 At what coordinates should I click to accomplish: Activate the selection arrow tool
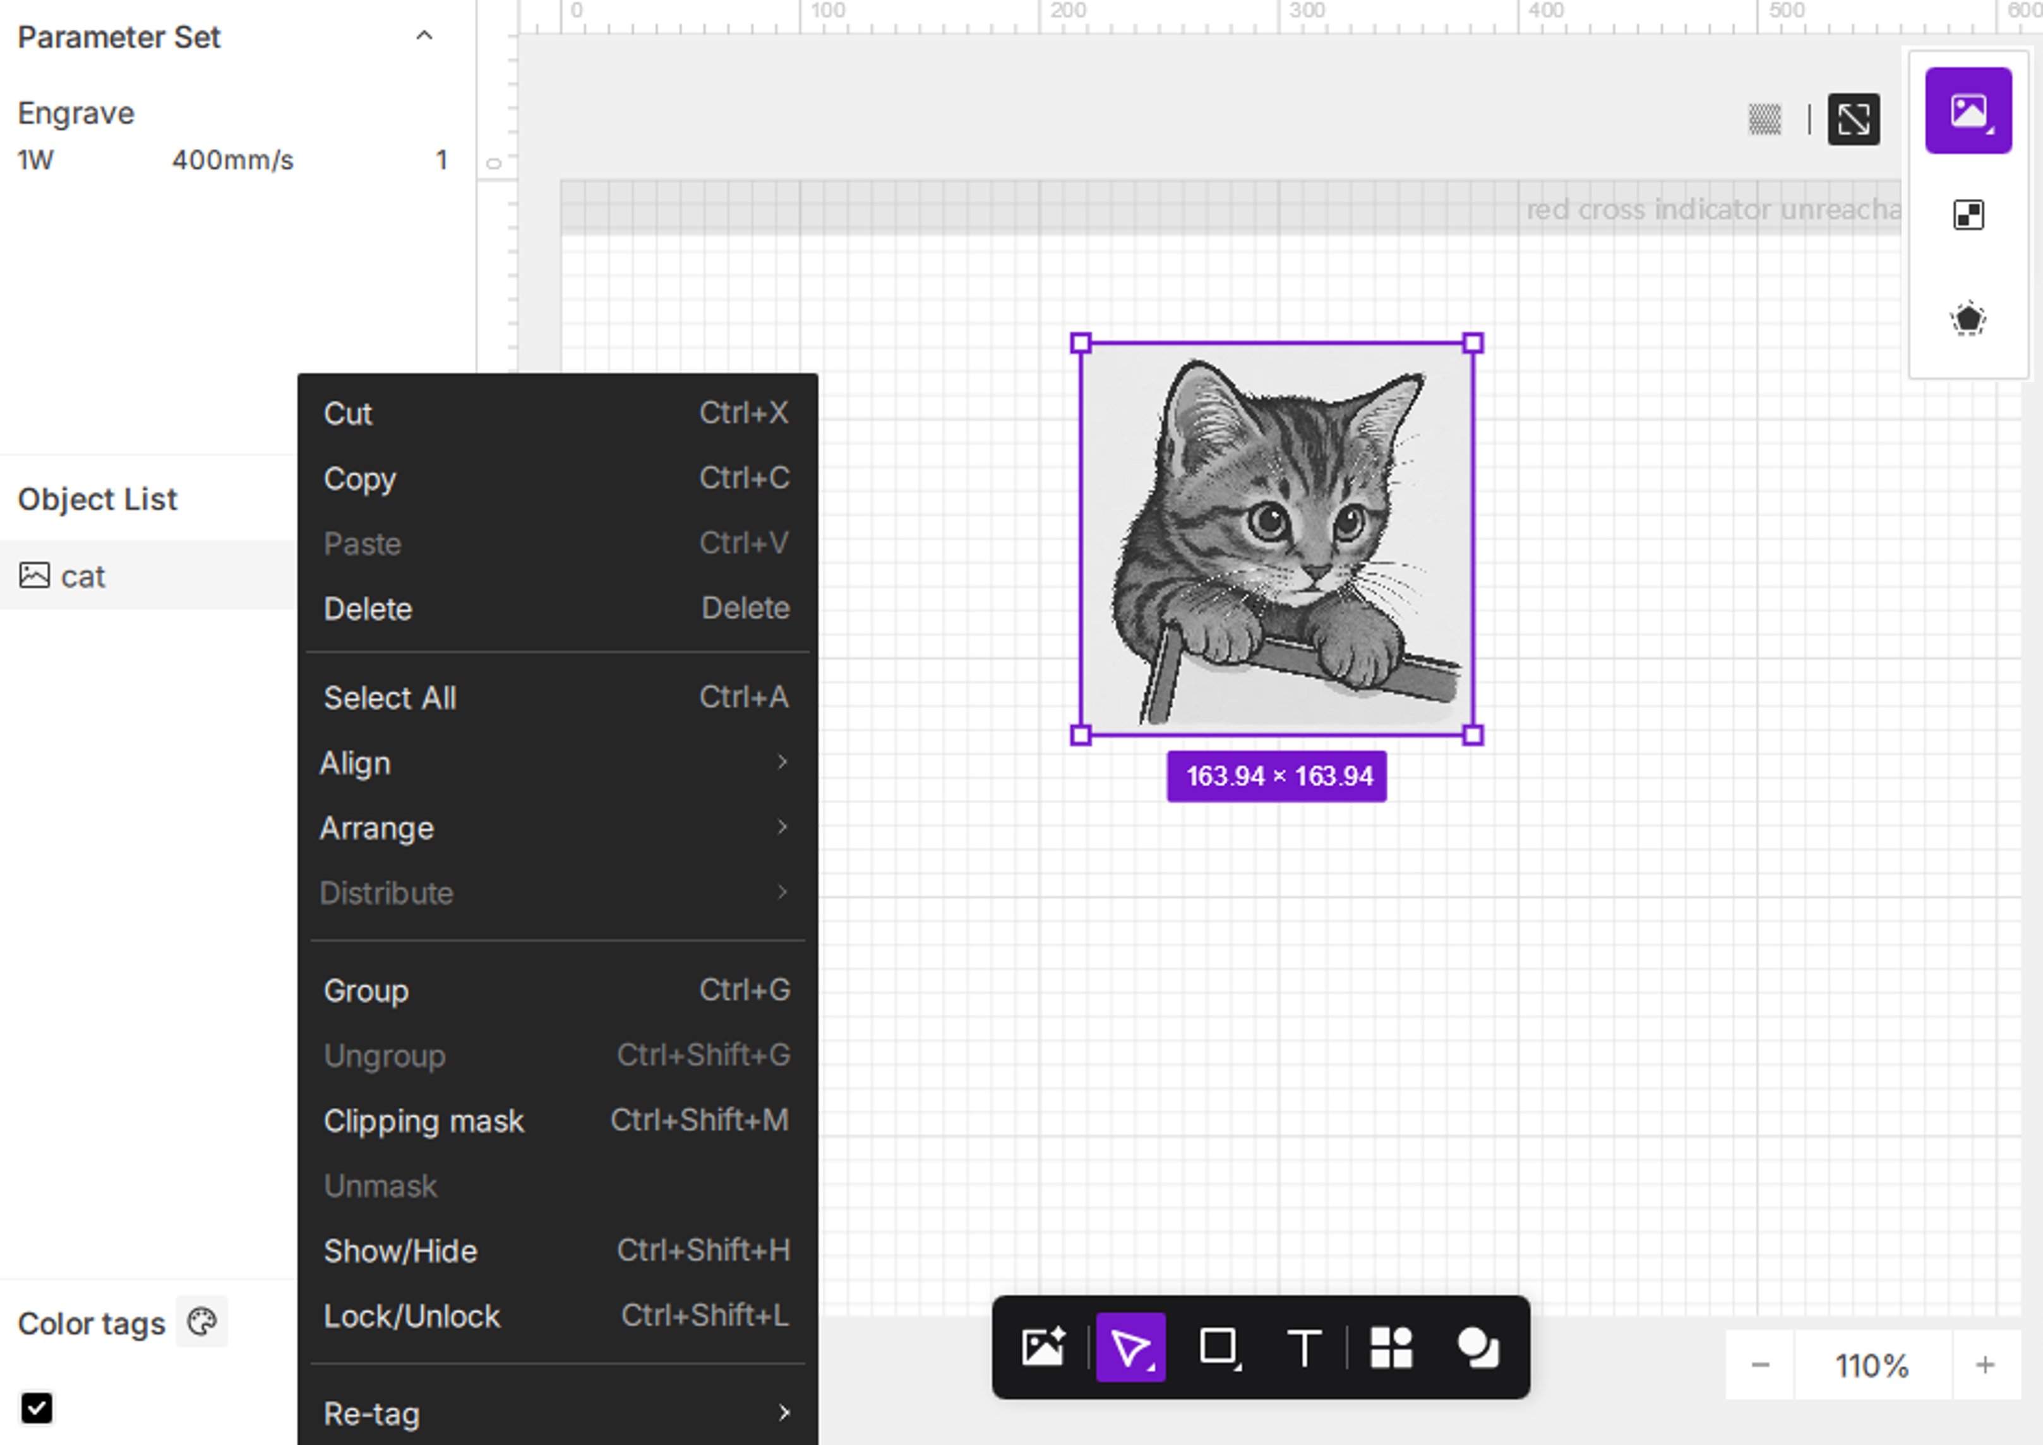click(1130, 1347)
